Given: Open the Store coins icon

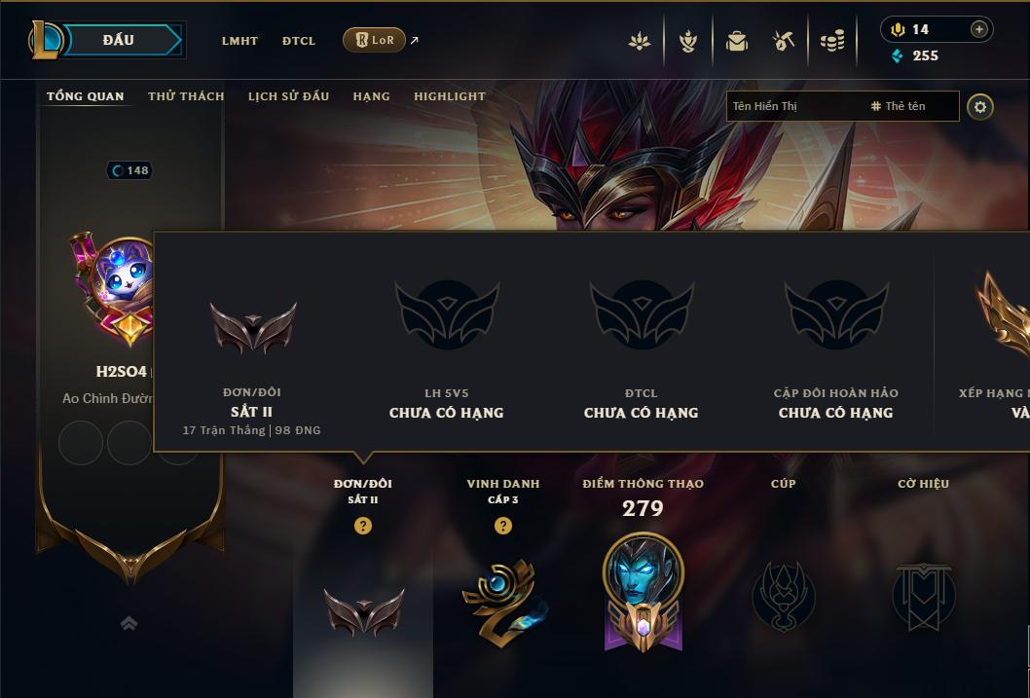Looking at the screenshot, I should [832, 41].
